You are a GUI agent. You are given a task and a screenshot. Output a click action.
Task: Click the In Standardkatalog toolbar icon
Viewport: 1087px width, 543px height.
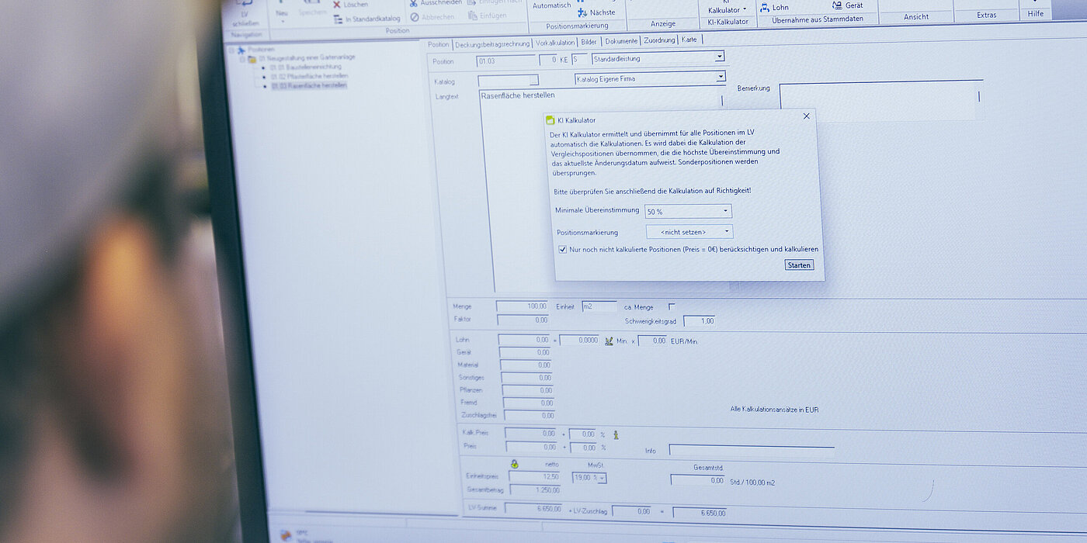point(338,19)
